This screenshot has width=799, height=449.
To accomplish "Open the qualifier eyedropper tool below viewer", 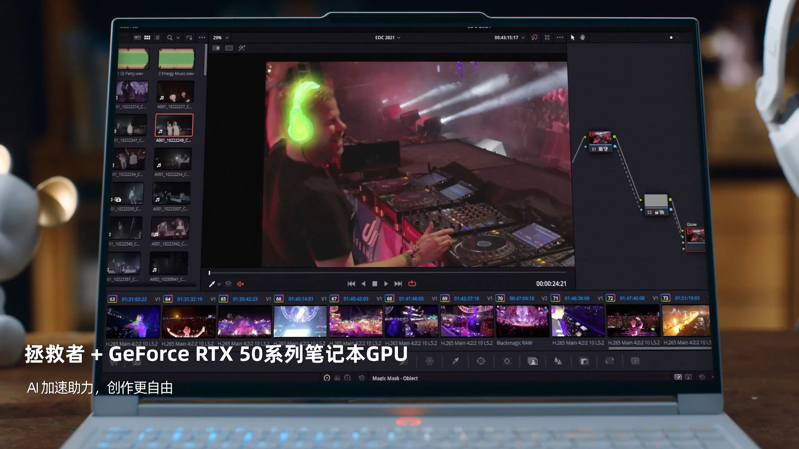I will click(212, 284).
